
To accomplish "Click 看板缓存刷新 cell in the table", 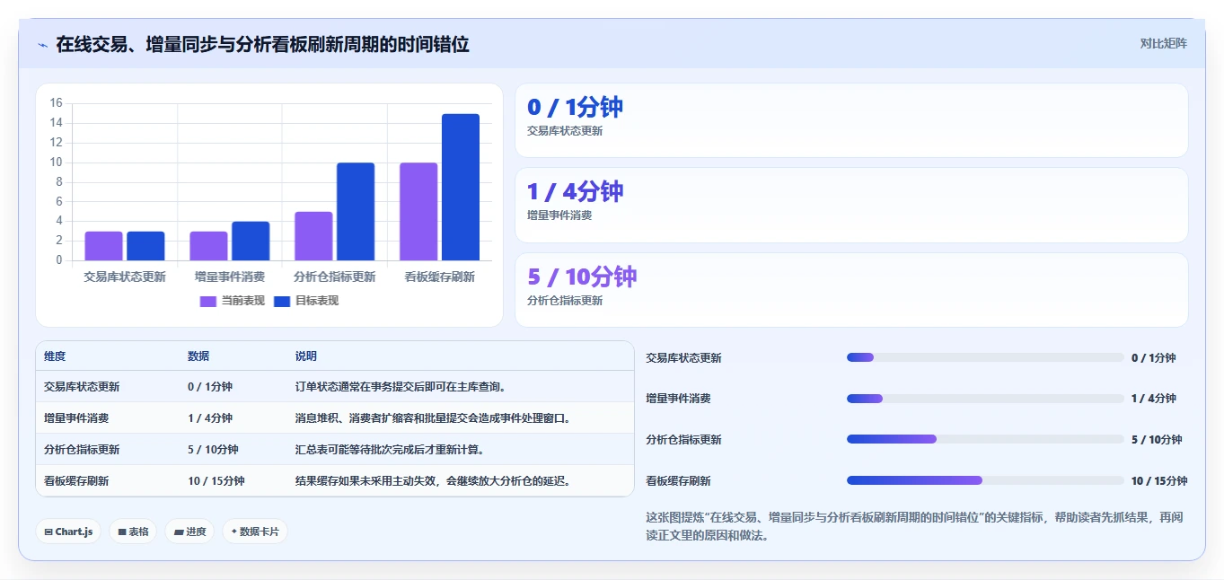I will coord(76,481).
